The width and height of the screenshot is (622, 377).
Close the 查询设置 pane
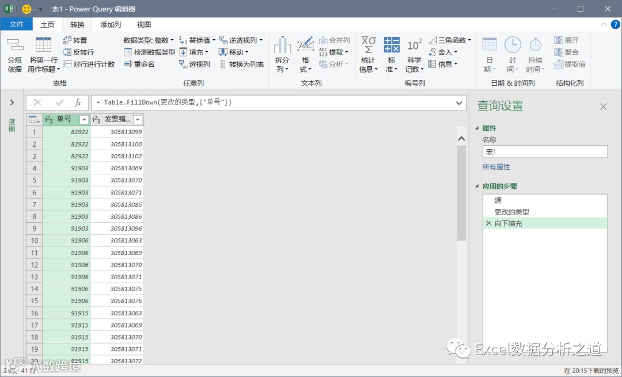pos(603,106)
